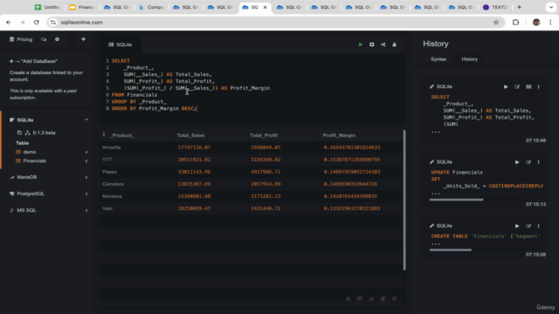Screen dimensions: 559x314
Task: Bookmark this page with the star icon
Action: point(496,23)
